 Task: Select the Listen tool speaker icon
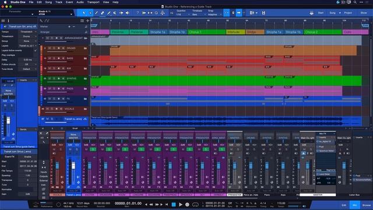pos(128,13)
